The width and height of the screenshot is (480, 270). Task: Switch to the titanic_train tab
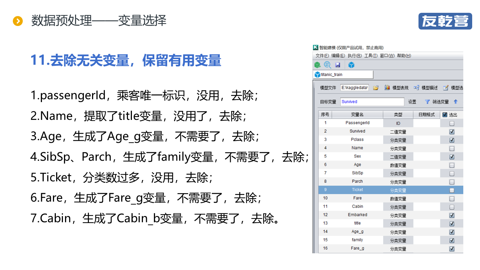[343, 75]
